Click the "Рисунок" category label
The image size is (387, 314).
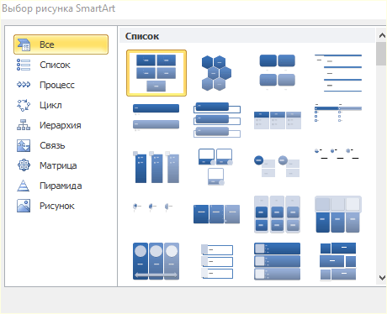coord(57,206)
